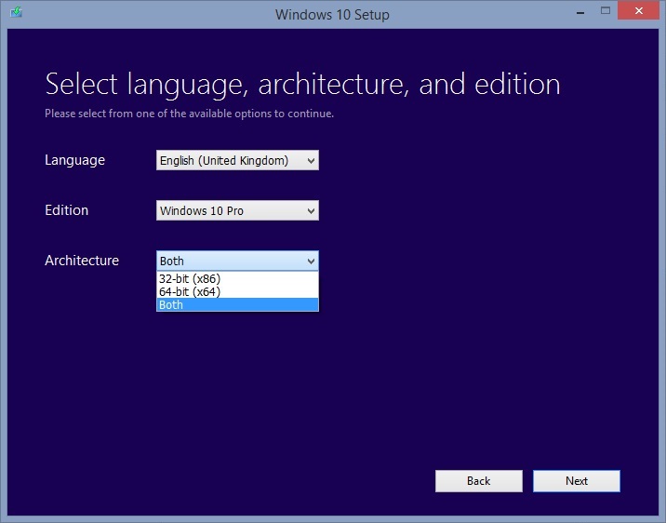Click the Architecture label
Viewport: 666px width, 523px height.
click(x=82, y=261)
